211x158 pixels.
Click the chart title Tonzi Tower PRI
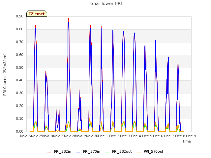105,4
